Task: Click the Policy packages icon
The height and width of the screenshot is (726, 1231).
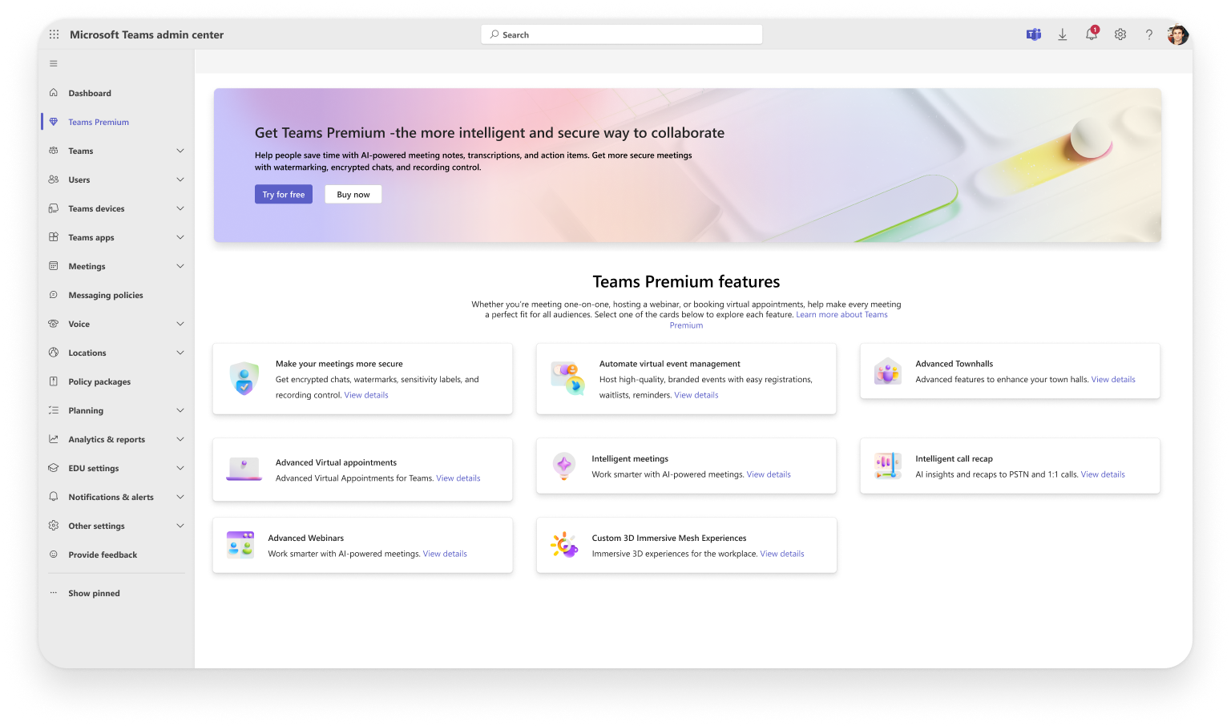Action: point(54,381)
